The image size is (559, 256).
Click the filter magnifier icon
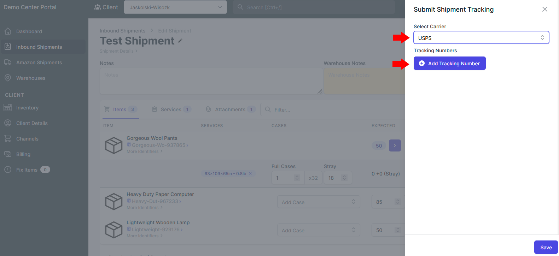pos(268,109)
